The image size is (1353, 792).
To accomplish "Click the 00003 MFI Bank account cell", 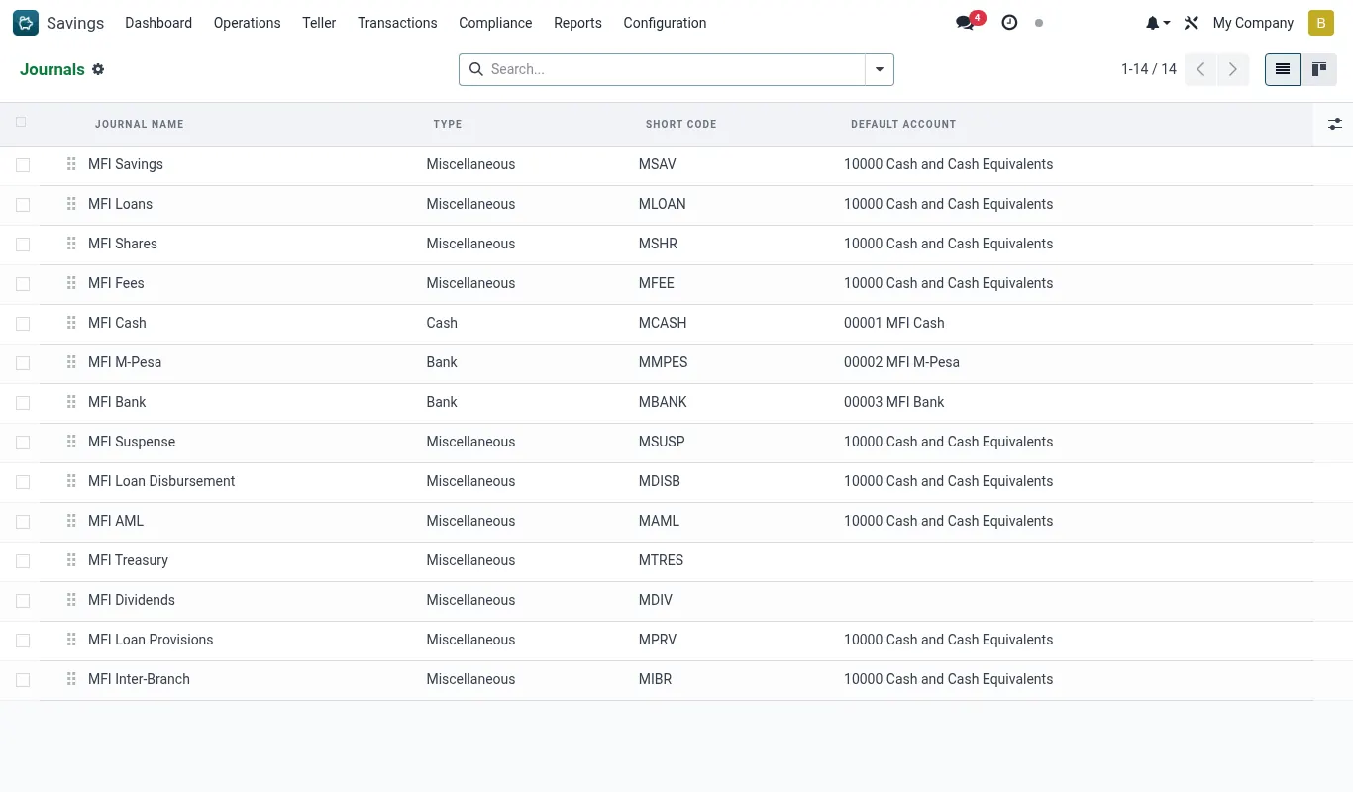I will click(893, 402).
